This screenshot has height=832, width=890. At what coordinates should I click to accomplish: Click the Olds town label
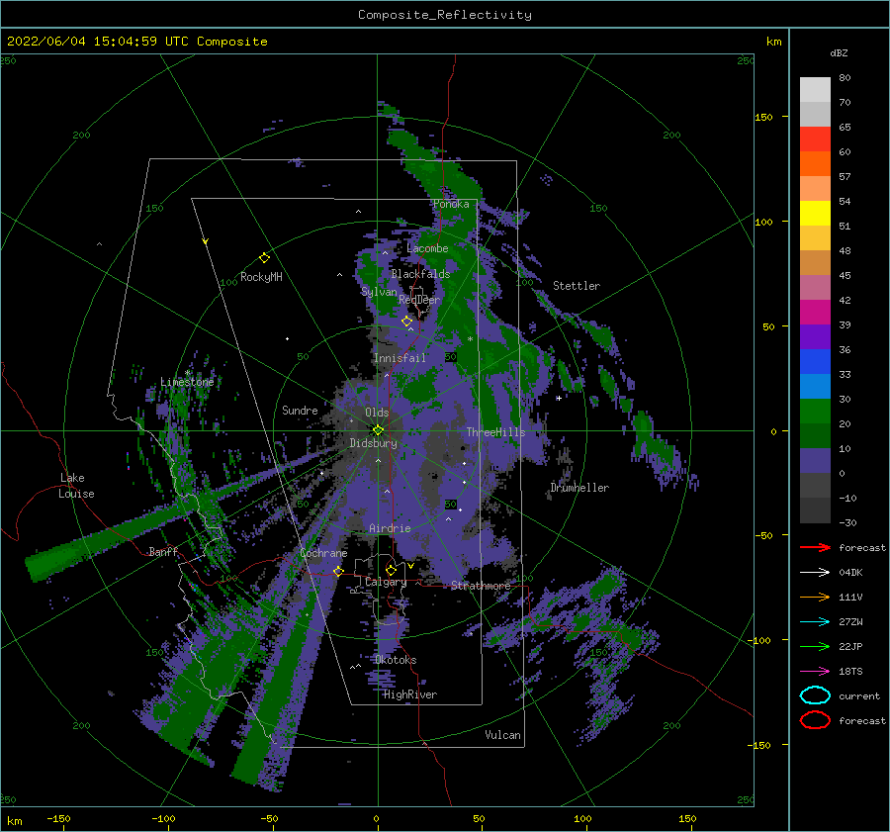[377, 413]
